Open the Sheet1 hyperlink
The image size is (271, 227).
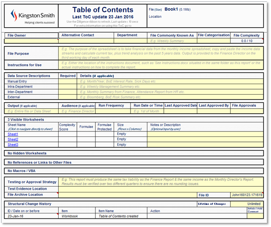13,134
